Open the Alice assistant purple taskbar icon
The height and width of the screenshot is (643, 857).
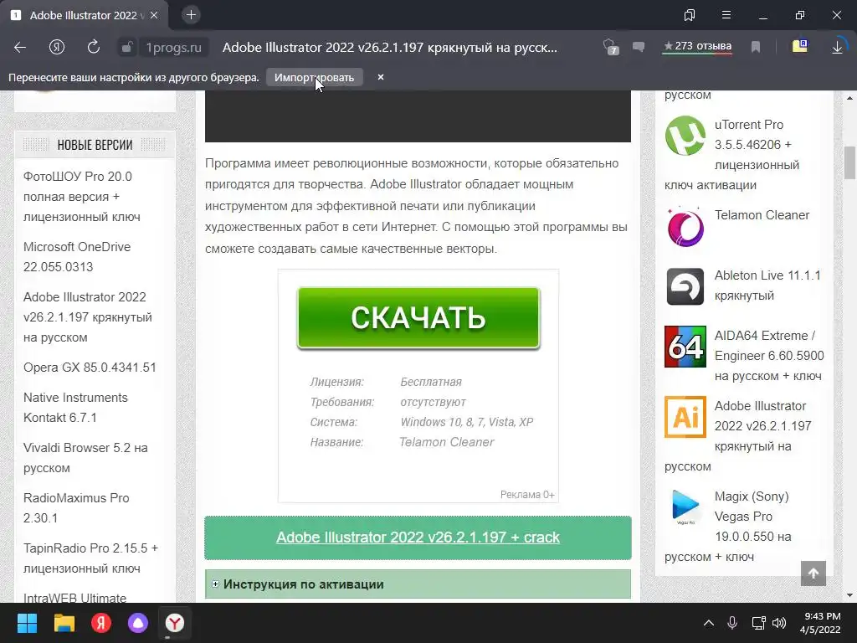pos(138,623)
